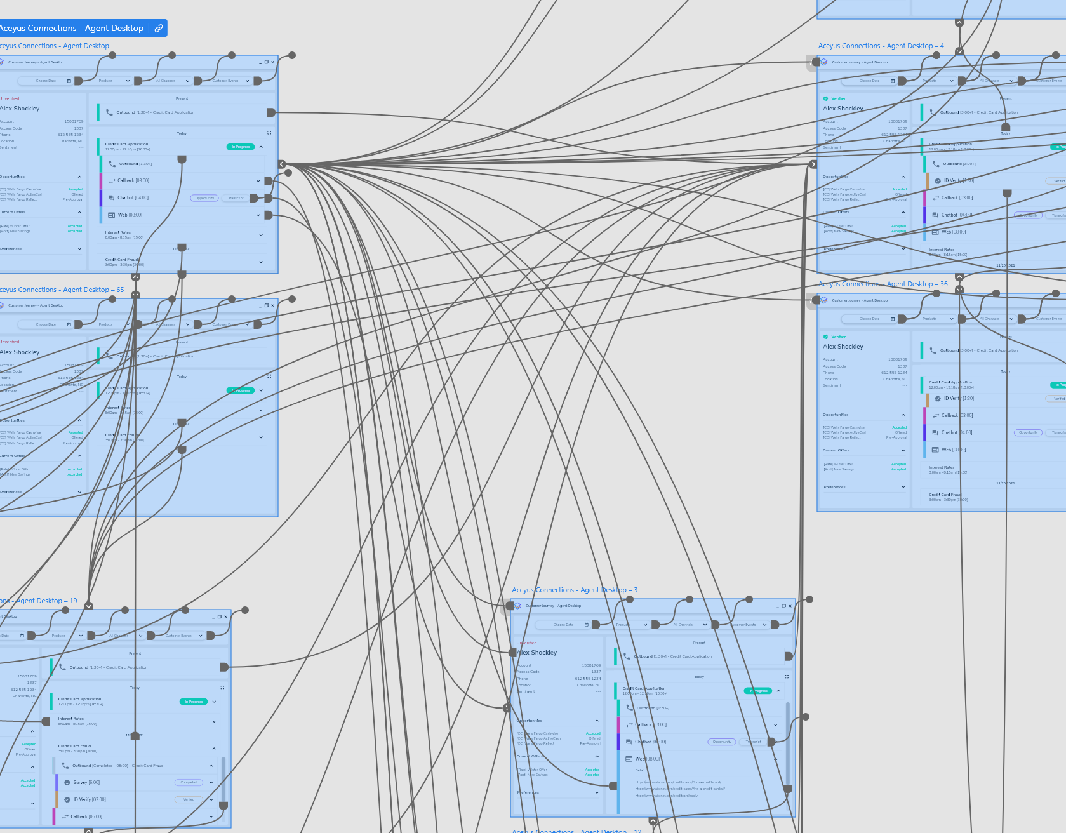
Task: Expand the Interest Rates row in top-left frame
Action: click(261, 235)
